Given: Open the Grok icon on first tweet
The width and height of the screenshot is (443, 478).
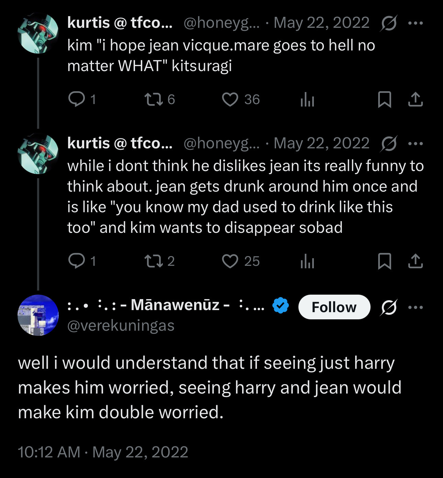Looking at the screenshot, I should (x=389, y=23).
